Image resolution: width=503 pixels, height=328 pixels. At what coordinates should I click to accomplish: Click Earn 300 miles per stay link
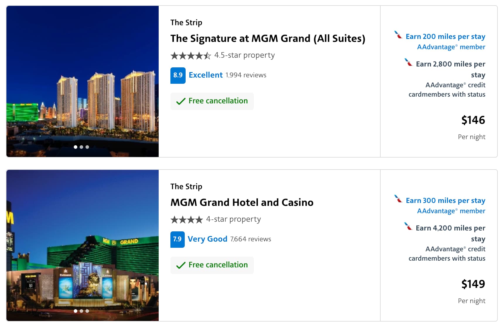tap(445, 201)
